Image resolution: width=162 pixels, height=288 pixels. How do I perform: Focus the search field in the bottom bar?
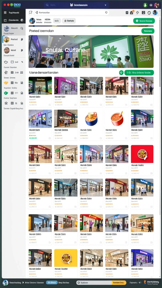(x=94, y=283)
